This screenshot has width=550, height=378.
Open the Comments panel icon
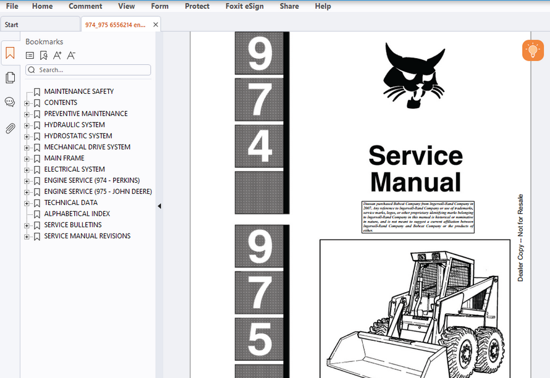click(10, 102)
